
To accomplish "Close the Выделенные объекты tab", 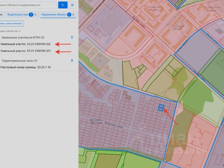I will tap(73, 15).
